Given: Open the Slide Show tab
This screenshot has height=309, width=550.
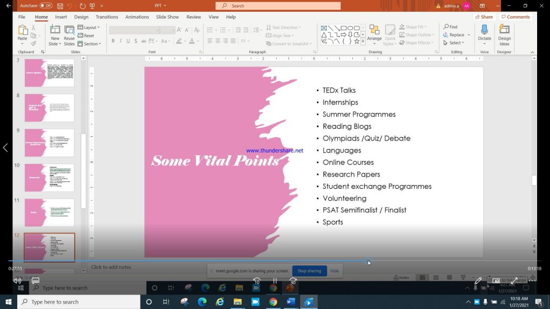Looking at the screenshot, I should coord(167,17).
